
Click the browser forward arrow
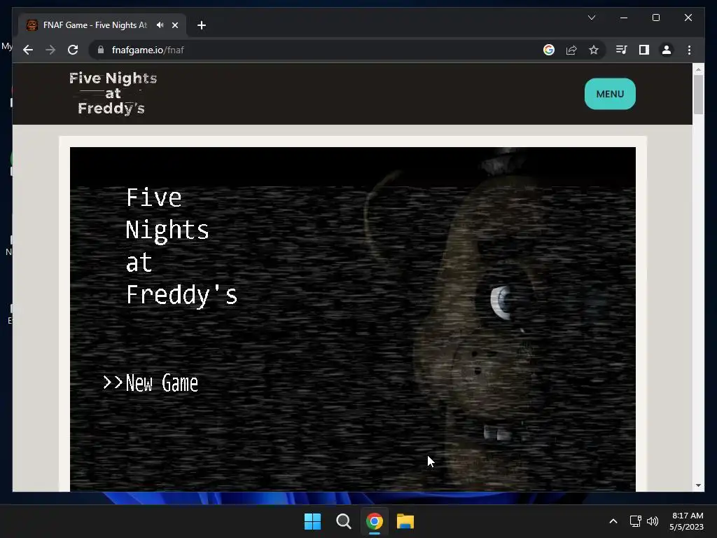(x=50, y=50)
